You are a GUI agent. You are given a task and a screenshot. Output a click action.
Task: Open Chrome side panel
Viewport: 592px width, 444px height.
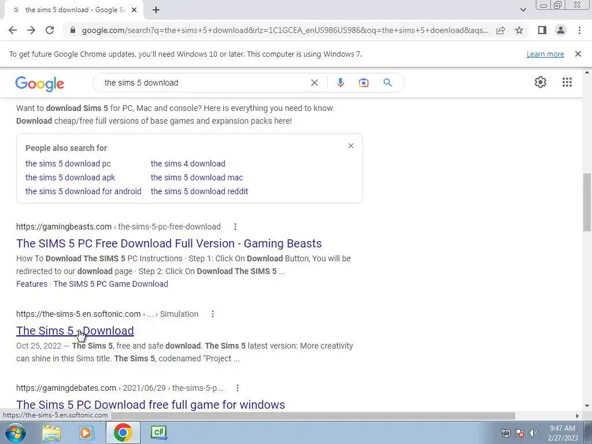click(542, 30)
